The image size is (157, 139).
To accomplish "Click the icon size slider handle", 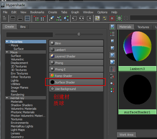I will pyautogui.click(x=79, y=34).
